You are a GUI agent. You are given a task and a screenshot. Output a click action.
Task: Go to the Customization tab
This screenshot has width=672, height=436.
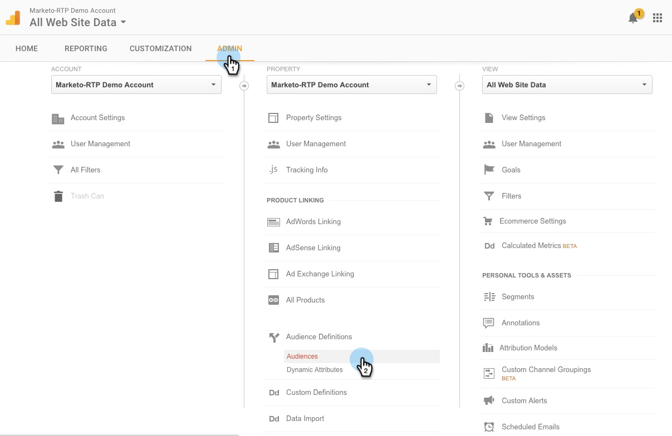(x=160, y=48)
